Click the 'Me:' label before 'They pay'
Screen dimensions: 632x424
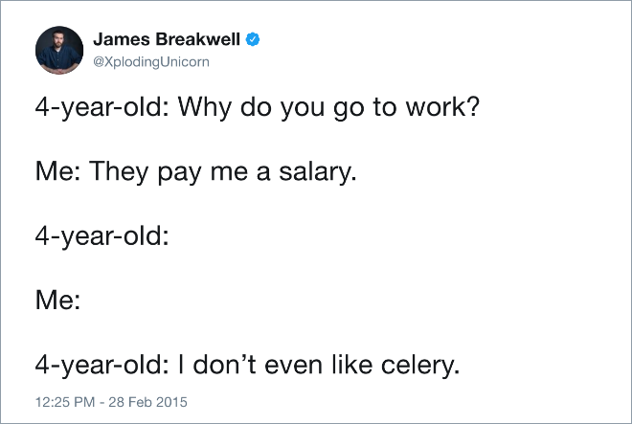(x=58, y=171)
